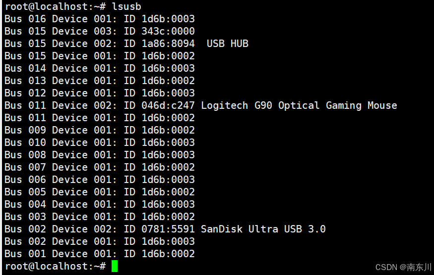
Task: Click the ID 343c:0000 value
Action: (159, 31)
